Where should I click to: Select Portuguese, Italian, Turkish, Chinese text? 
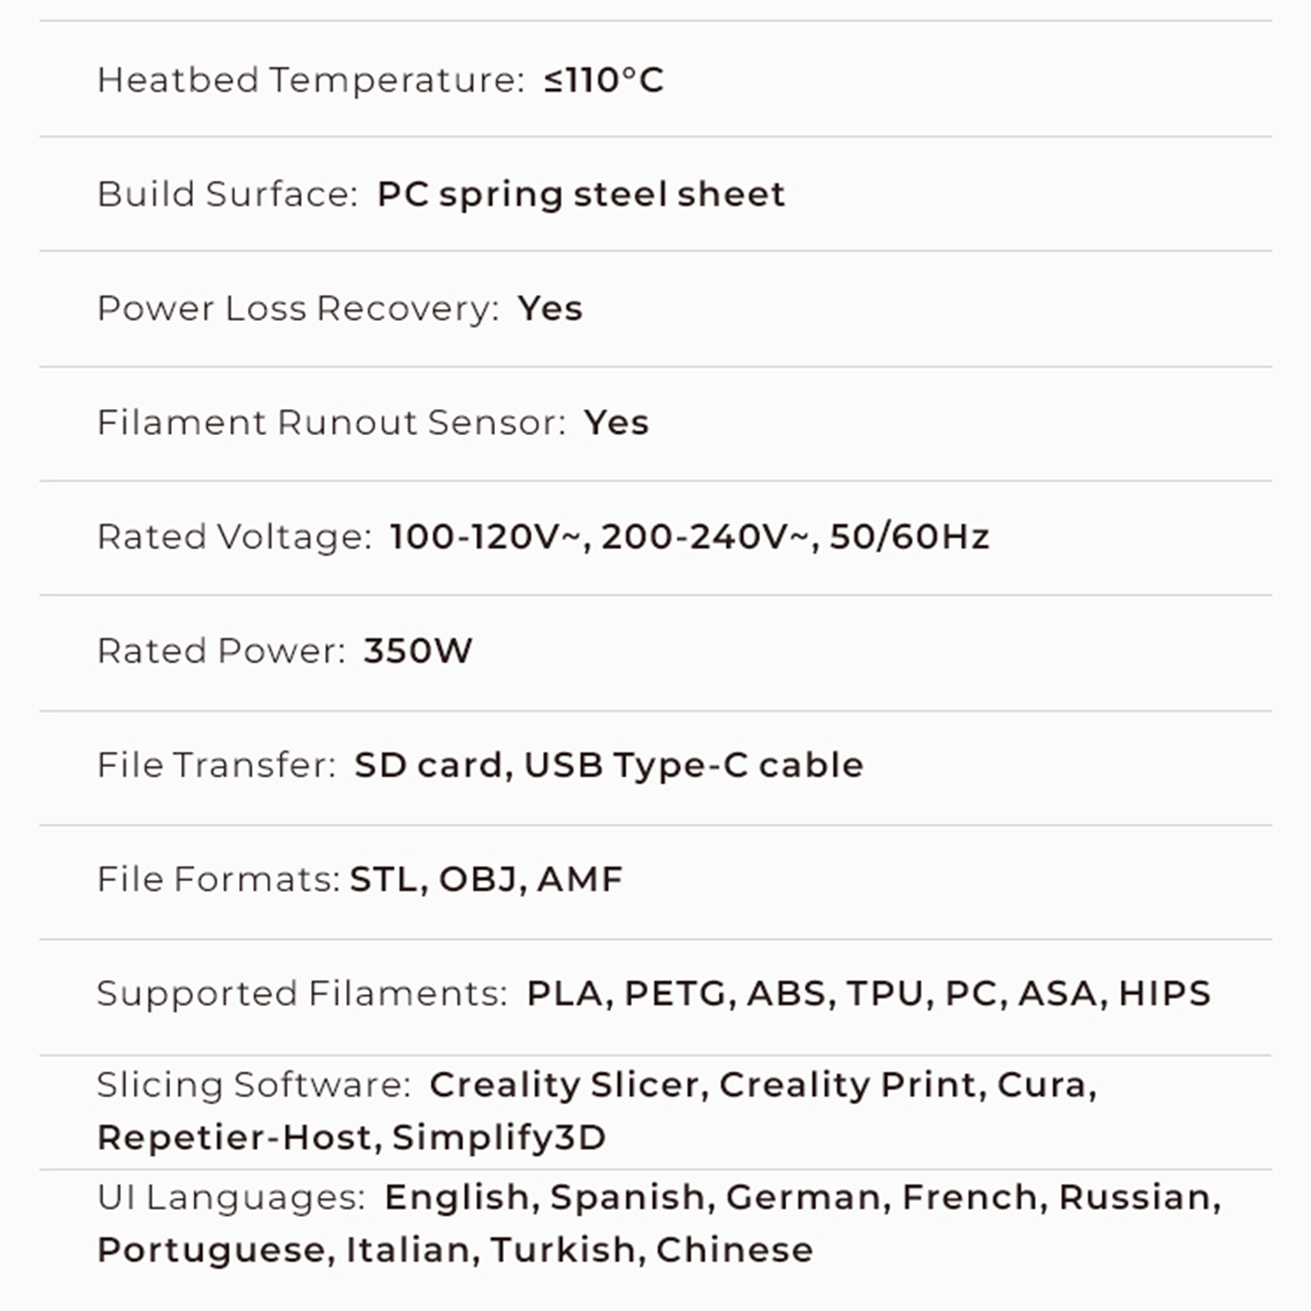tap(455, 1251)
